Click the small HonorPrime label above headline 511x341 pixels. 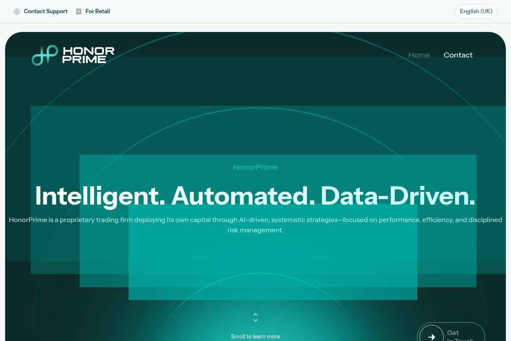[x=255, y=167]
